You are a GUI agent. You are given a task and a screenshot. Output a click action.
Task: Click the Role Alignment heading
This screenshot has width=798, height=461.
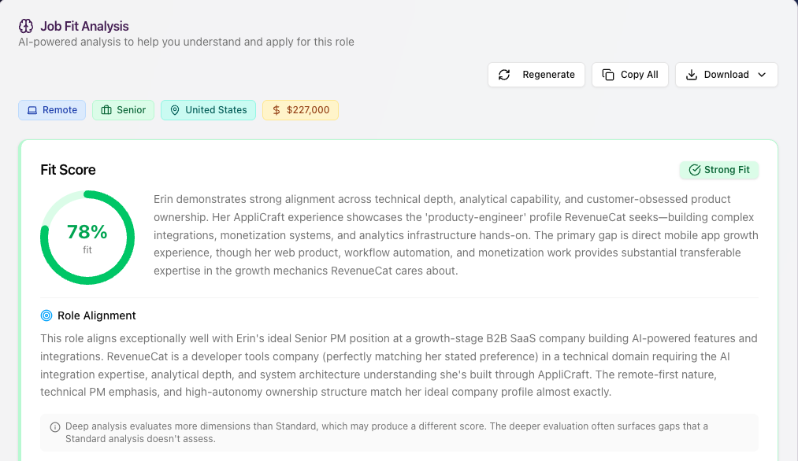click(x=97, y=315)
